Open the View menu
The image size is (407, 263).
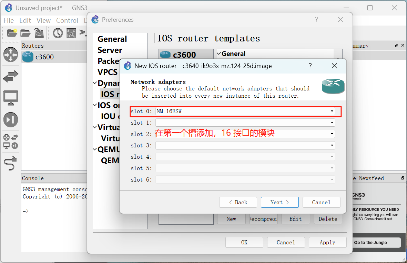pos(43,20)
